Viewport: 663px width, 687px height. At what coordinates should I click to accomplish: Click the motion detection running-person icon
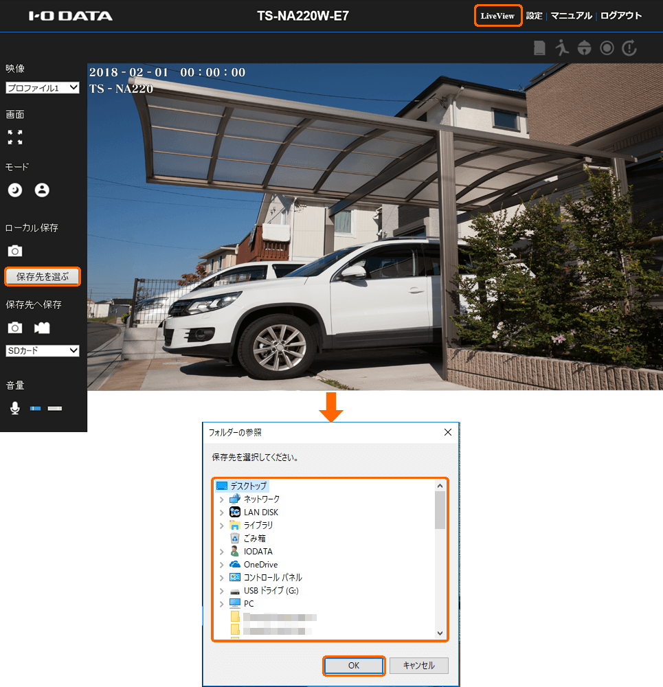(563, 48)
